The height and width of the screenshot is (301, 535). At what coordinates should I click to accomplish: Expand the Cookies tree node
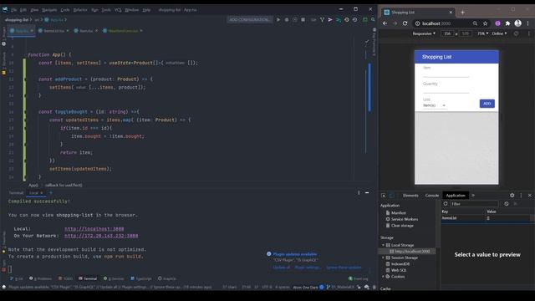[383, 277]
